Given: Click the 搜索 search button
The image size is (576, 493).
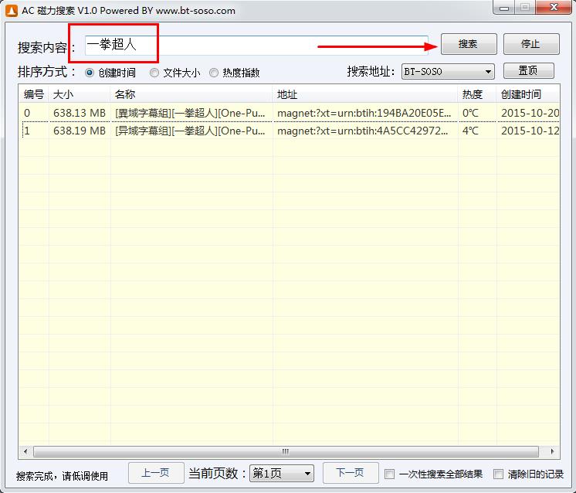Looking at the screenshot, I should [468, 44].
